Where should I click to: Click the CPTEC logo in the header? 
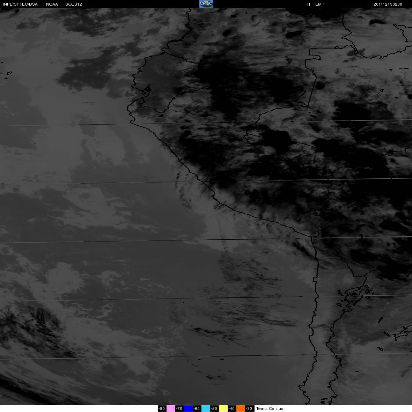click(x=206, y=4)
